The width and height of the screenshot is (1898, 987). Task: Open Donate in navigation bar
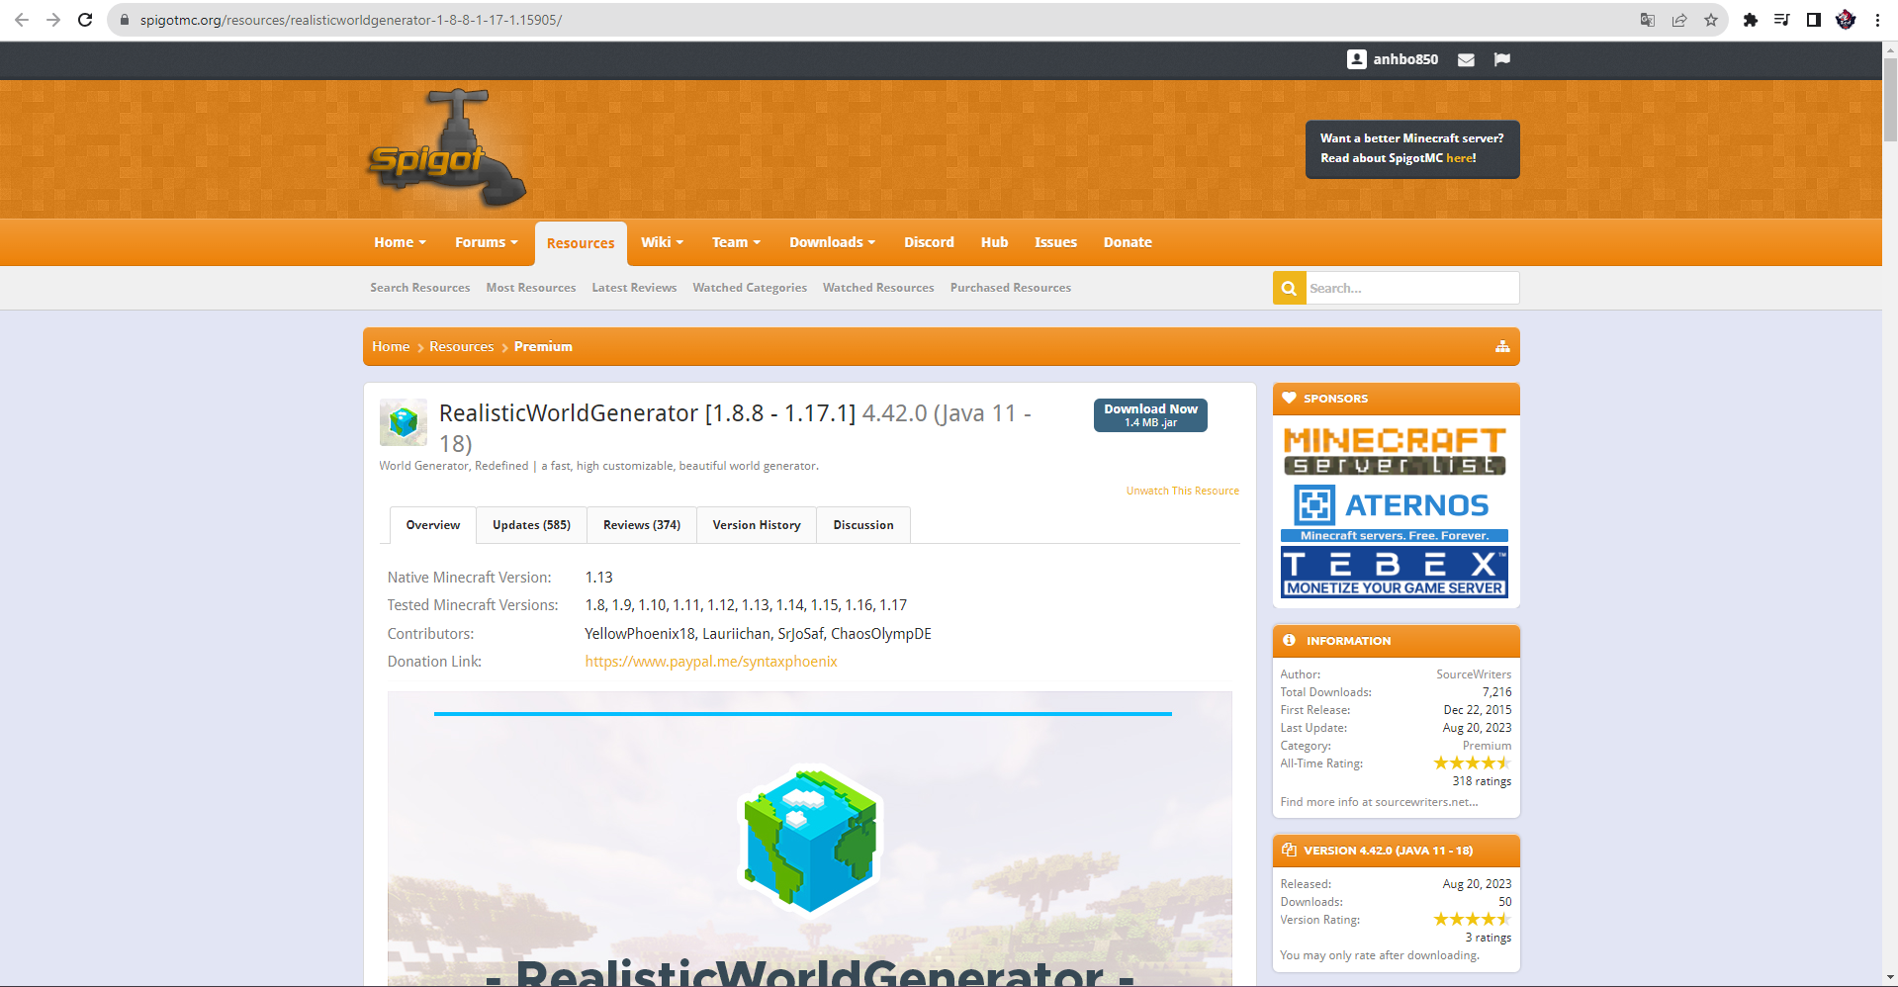coord(1128,242)
